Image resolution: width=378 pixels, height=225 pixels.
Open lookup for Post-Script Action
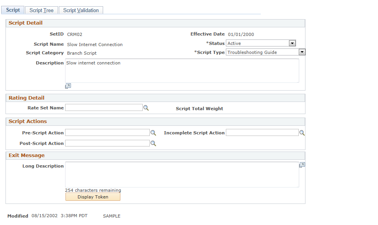[153, 143]
